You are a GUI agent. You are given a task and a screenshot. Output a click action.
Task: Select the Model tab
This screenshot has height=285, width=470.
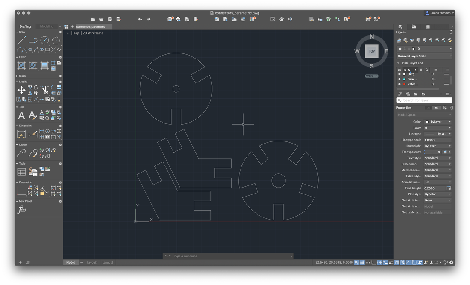click(x=70, y=262)
